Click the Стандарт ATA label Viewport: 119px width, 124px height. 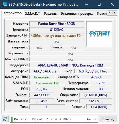click(68, 77)
